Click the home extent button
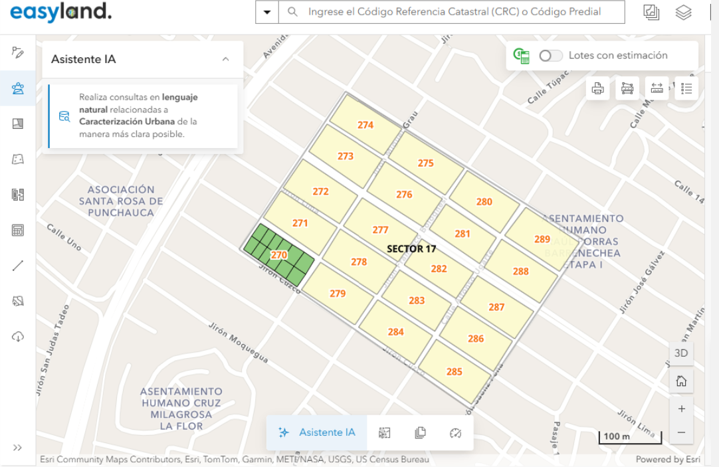Screen dimensions: 719x467 (x=681, y=381)
